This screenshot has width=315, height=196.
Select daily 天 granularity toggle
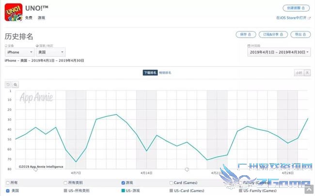307,73
